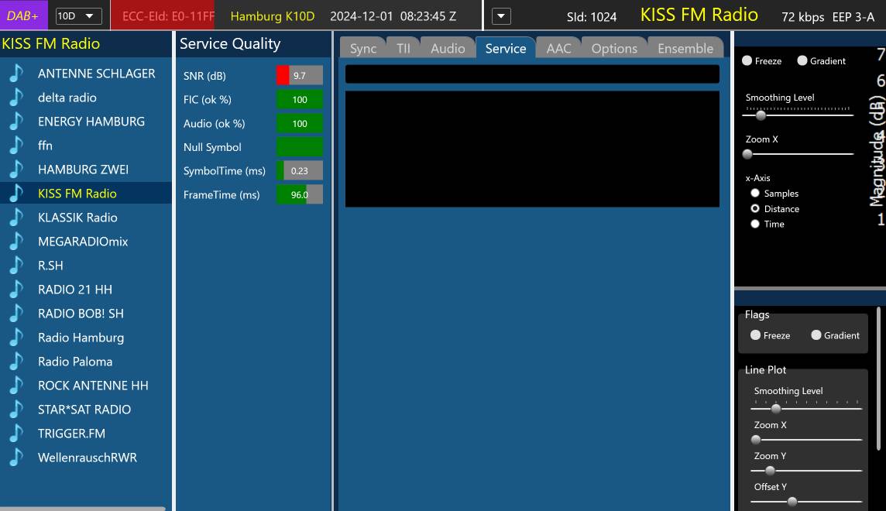Click the music note icon next to KLASSIK Radio

point(16,218)
